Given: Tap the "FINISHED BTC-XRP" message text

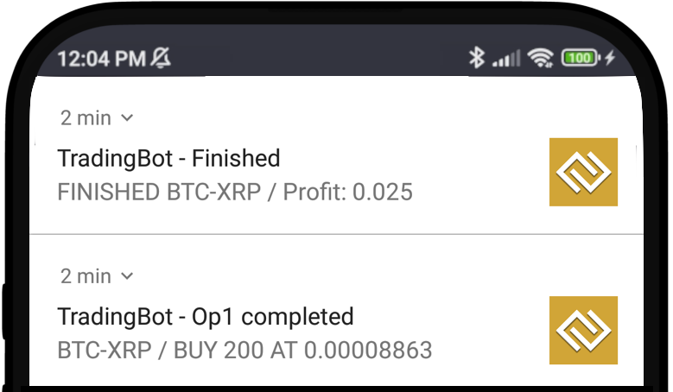Looking at the screenshot, I should coord(159,192).
